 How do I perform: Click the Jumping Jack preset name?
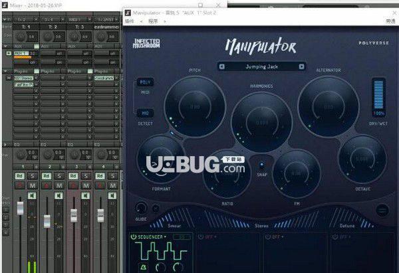click(x=261, y=66)
